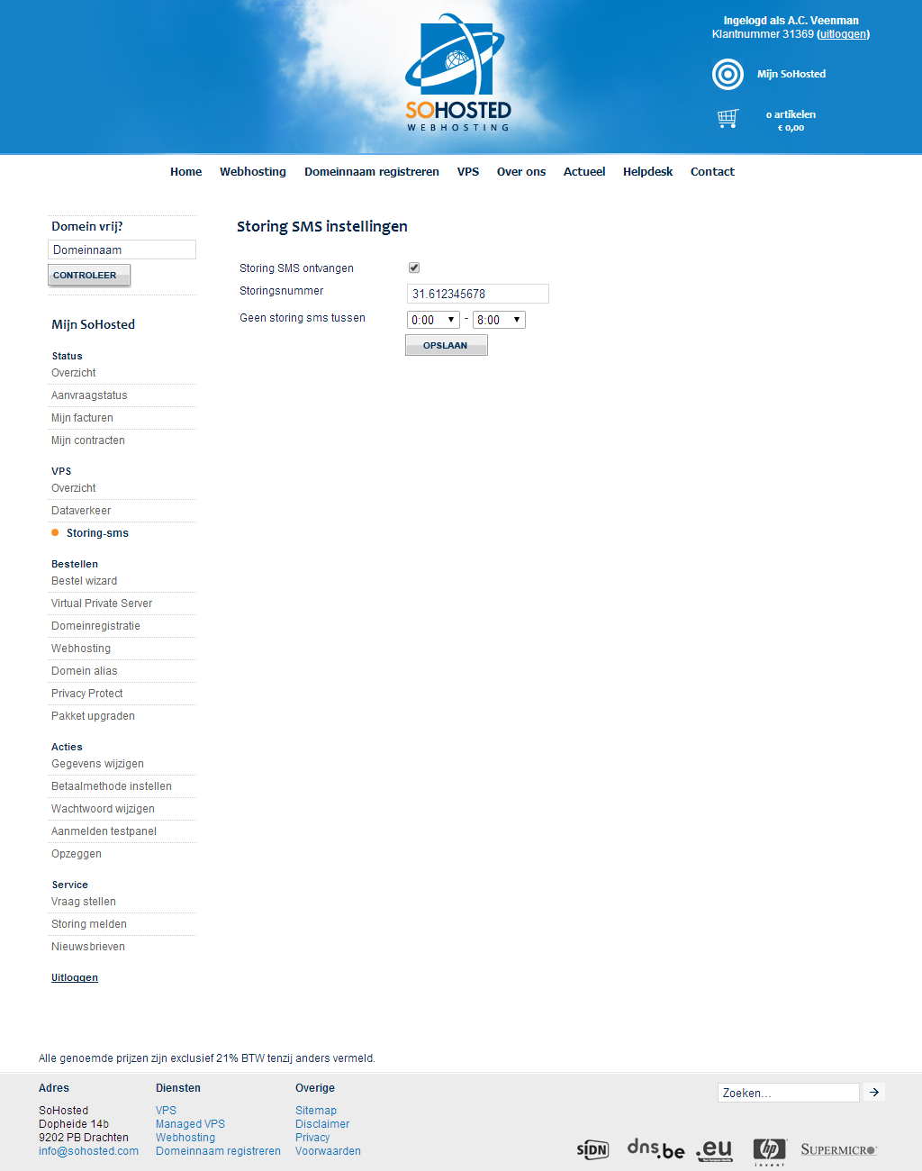Click the dns.be logo
This screenshot has width=922, height=1171.
tap(655, 1148)
